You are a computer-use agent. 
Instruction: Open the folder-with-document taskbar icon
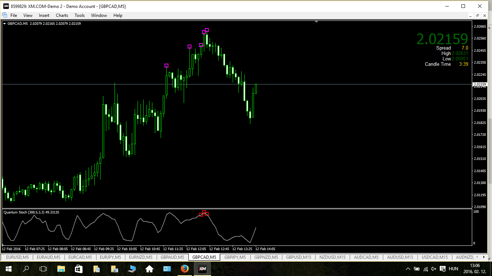(96, 269)
